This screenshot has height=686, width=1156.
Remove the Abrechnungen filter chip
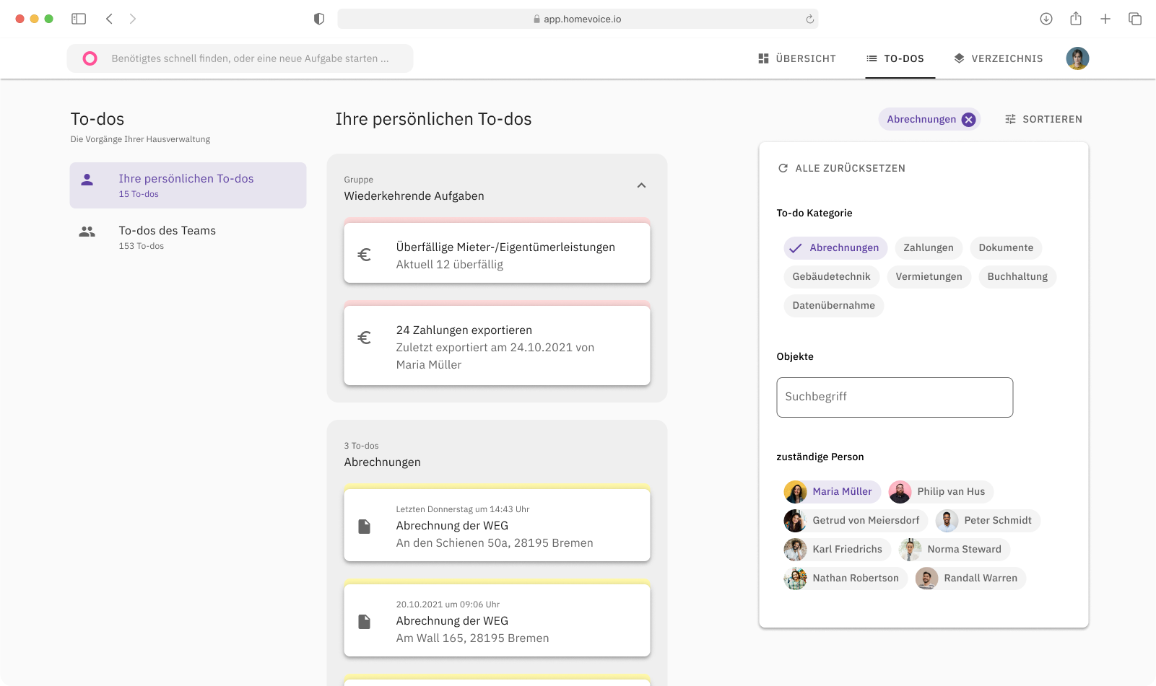(x=968, y=119)
